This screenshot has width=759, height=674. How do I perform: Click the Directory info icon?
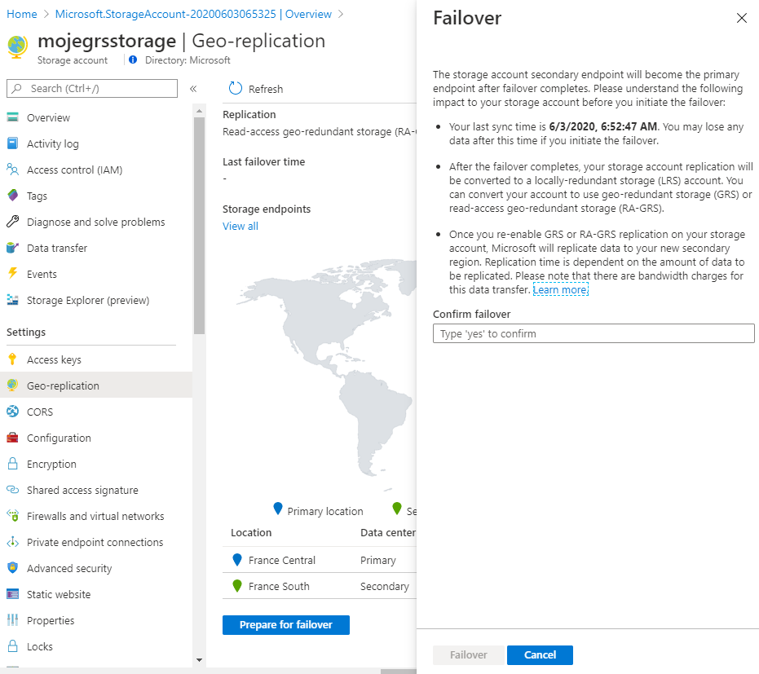133,59
